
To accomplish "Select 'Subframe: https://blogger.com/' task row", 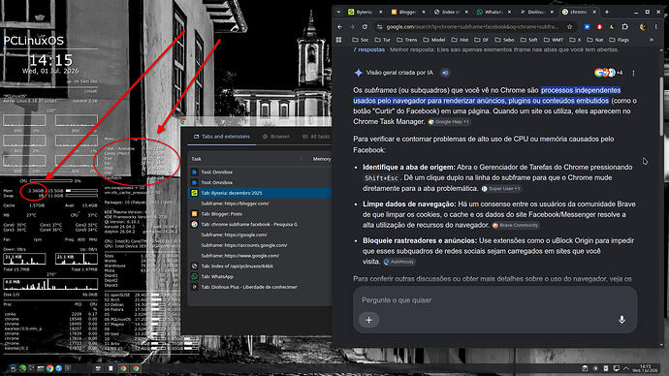I will tap(260, 204).
